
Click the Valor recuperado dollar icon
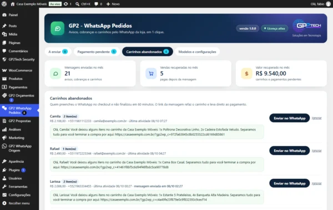(x=246, y=73)
